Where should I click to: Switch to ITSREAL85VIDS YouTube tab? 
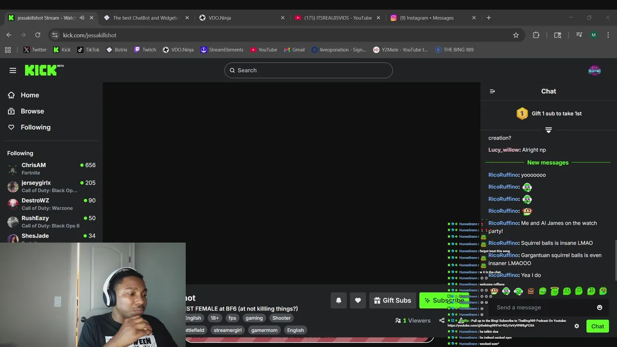click(337, 18)
